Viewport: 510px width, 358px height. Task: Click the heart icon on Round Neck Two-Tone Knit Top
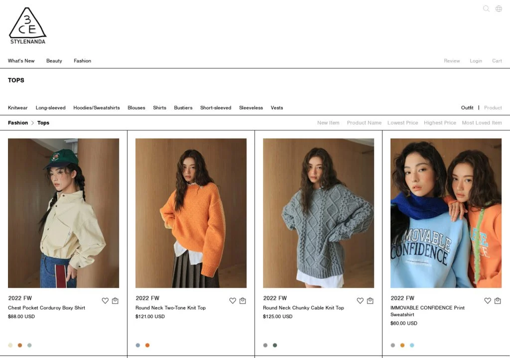[x=233, y=300]
